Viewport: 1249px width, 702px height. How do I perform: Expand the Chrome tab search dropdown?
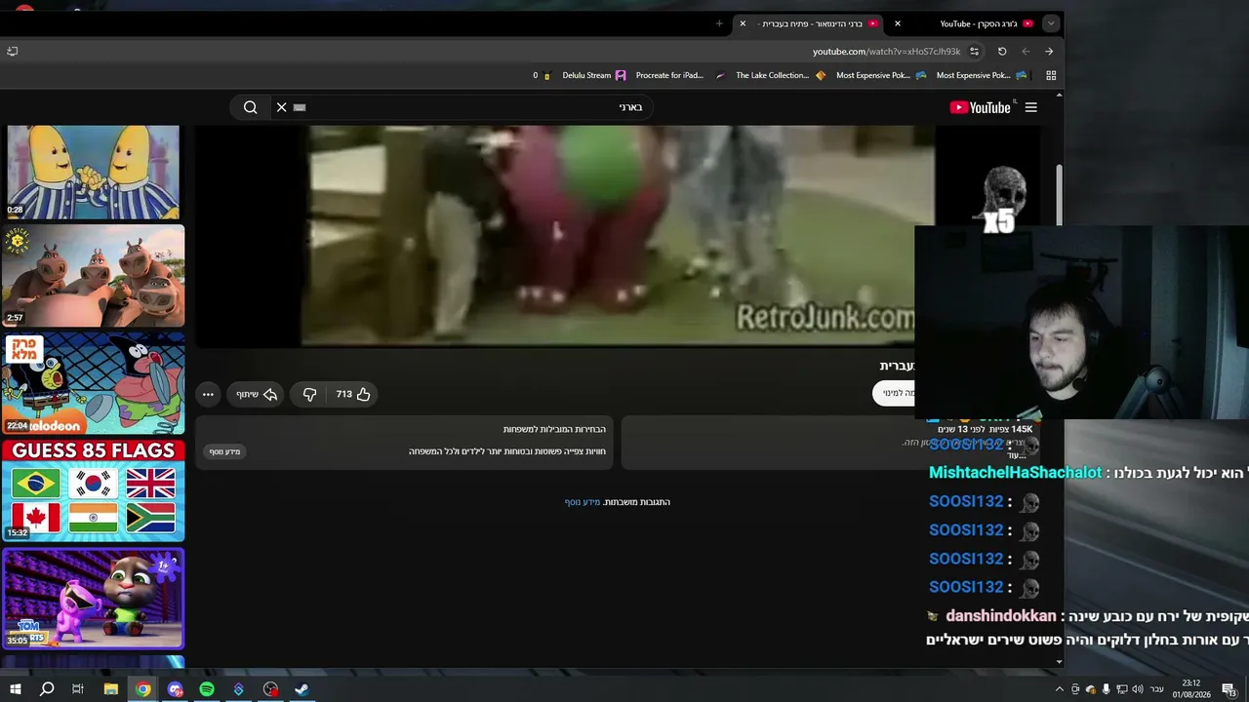[x=1051, y=23]
